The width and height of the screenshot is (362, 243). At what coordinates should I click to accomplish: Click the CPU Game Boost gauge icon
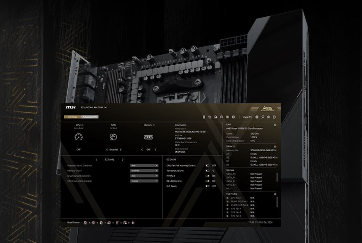click(x=79, y=137)
